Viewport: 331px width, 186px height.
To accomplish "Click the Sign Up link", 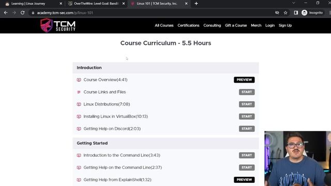I will pyautogui.click(x=285, y=25).
